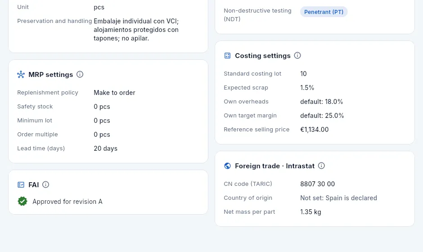Image resolution: width=423 pixels, height=252 pixels.
Task: Click the 'Order multiple' label
Action: click(37, 135)
